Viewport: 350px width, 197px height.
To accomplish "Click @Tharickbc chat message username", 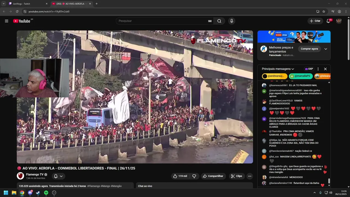I will point(276,131).
